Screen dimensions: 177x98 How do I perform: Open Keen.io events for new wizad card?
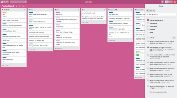click(x=40, y=15)
